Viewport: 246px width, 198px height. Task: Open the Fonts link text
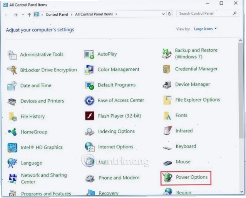pos(181,115)
